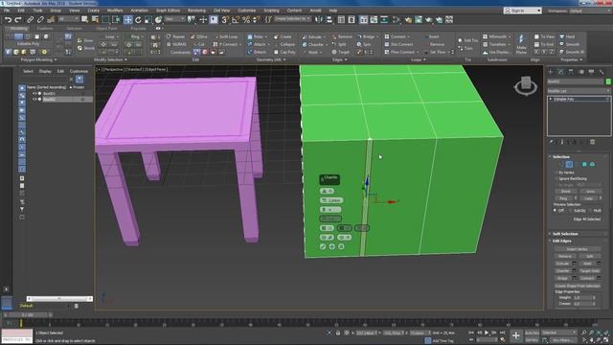The image size is (613, 345).
Task: Redo the last undone action
Action: click(x=18, y=19)
